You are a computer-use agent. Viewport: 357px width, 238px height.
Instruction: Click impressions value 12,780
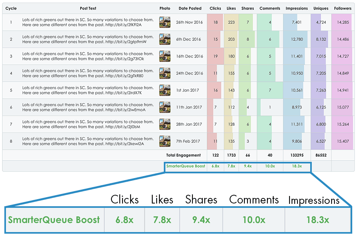coord(297,39)
